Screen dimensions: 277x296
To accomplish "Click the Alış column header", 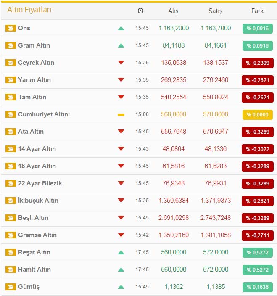I will point(174,11).
